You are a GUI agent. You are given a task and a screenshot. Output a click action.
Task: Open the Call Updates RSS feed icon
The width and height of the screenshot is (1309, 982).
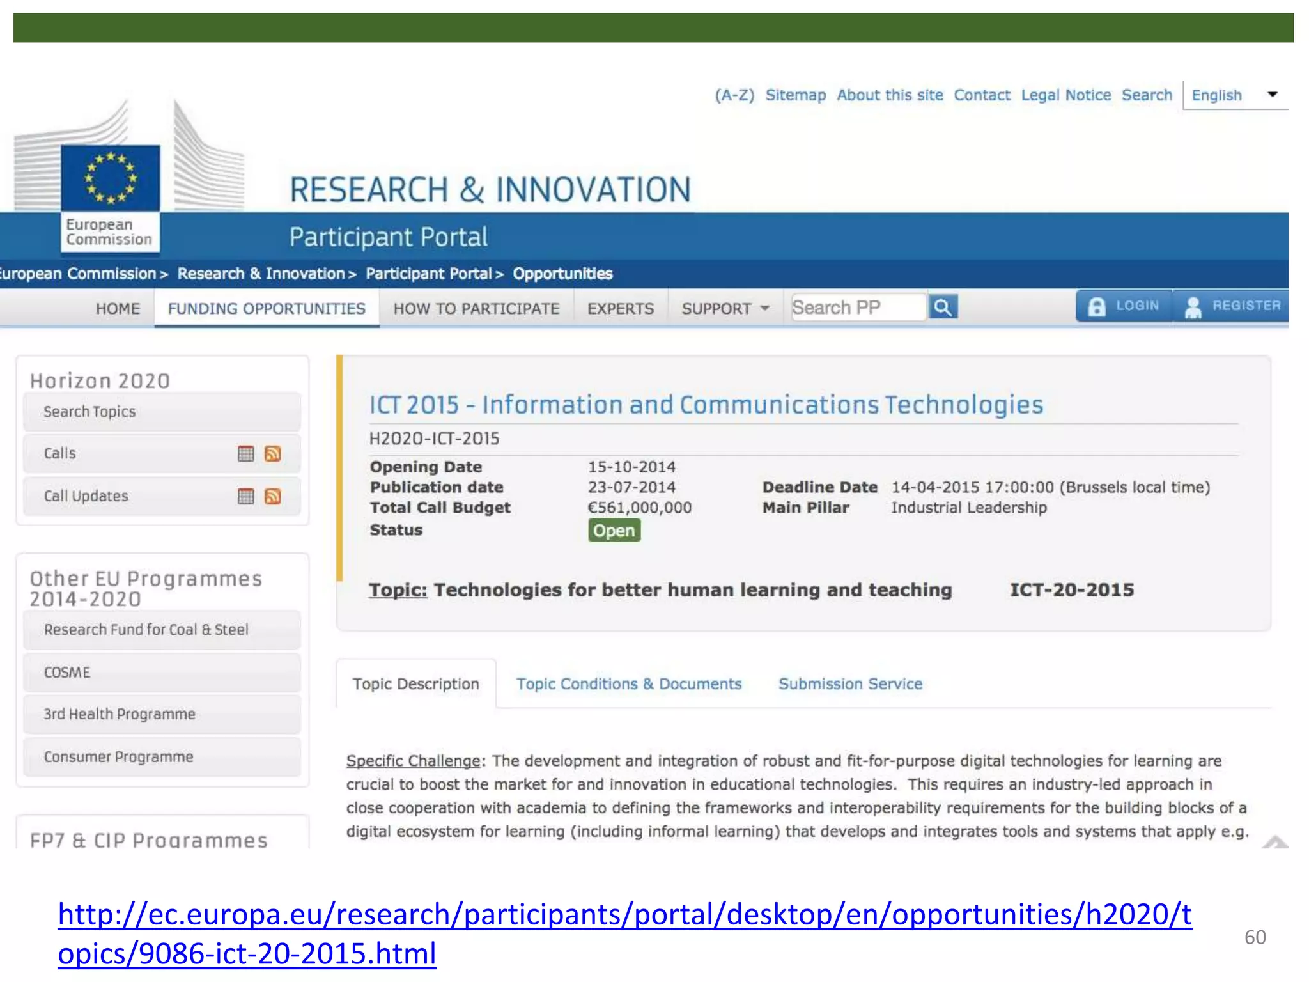click(x=273, y=497)
